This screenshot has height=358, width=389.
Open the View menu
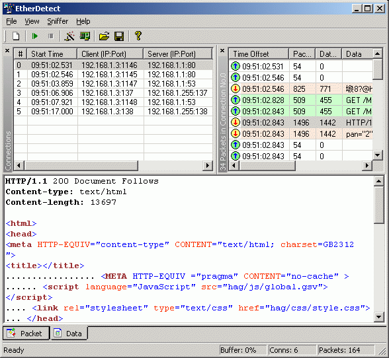(32, 21)
